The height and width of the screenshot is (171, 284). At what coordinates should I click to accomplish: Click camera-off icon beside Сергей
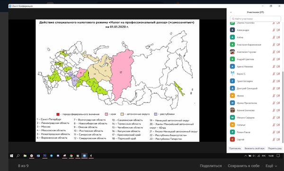click(278, 139)
